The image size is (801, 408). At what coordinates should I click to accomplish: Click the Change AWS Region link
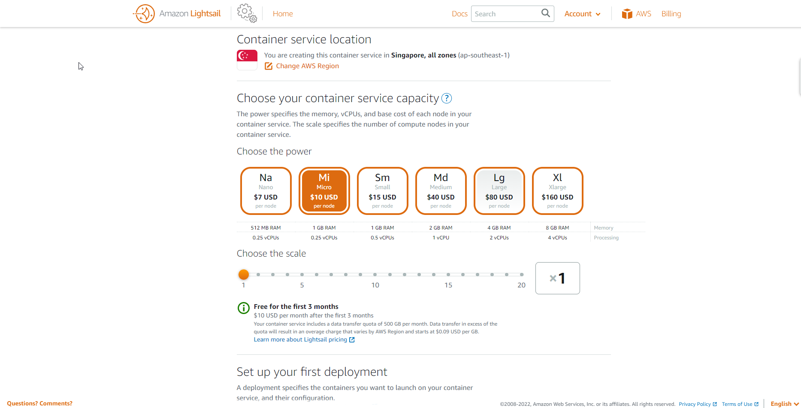(307, 66)
